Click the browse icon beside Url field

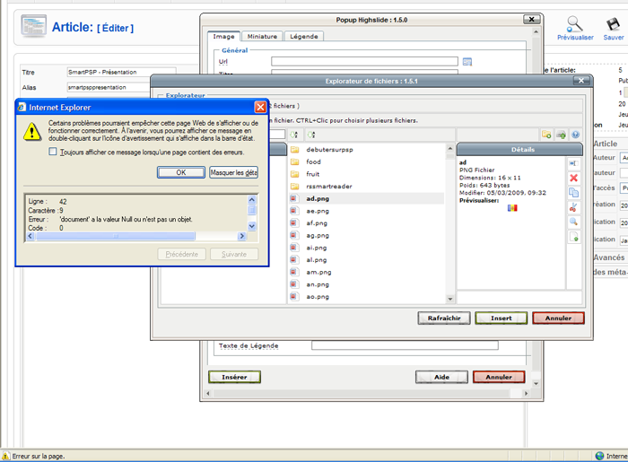[x=467, y=62]
